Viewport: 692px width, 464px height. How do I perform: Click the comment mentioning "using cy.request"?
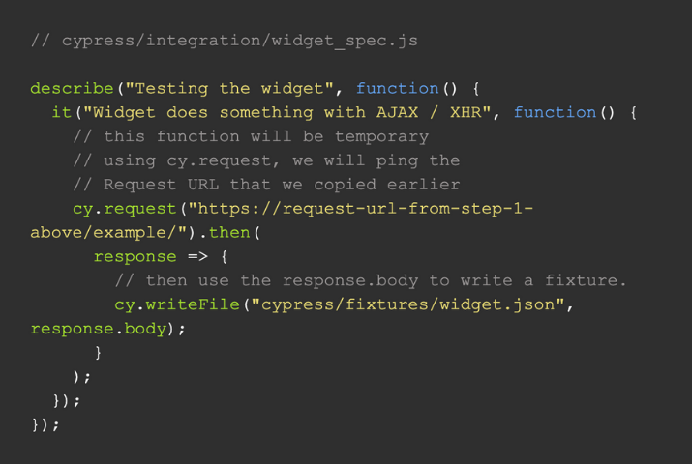[266, 160]
